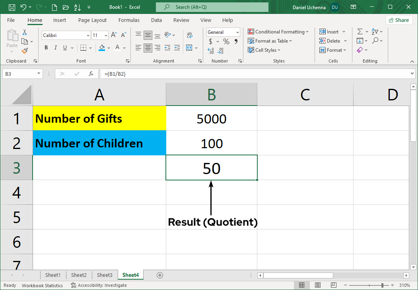Toggle Merge & Center
This screenshot has height=290, width=418.
click(190, 47)
